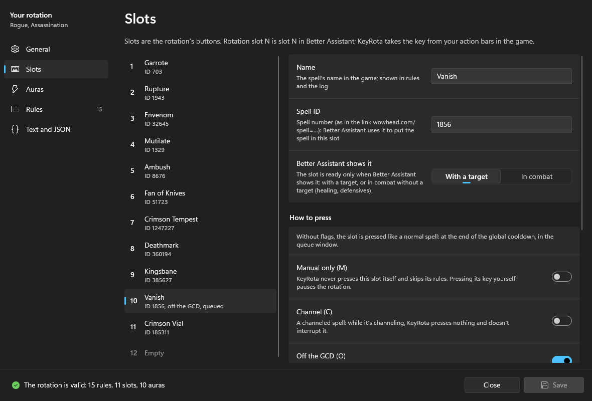Select slot 10 Vanish

[x=200, y=301]
